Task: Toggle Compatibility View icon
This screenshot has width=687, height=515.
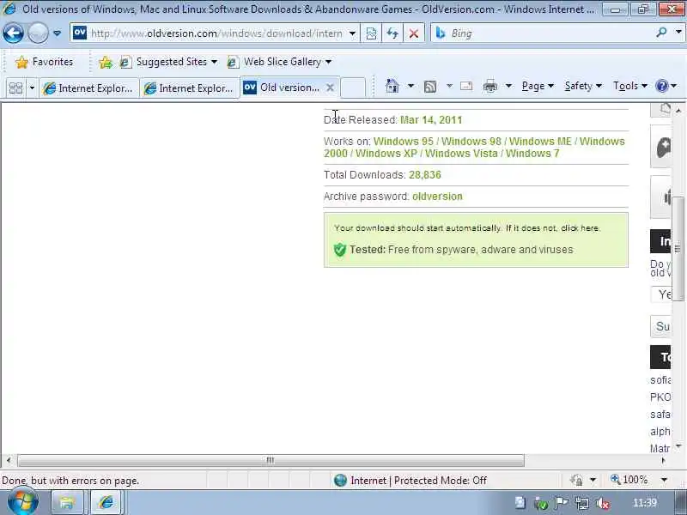Action: (371, 33)
